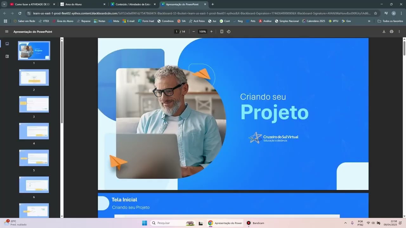This screenshot has height=228, width=406.
Task: Zoom out with the minus button
Action: 193,32
